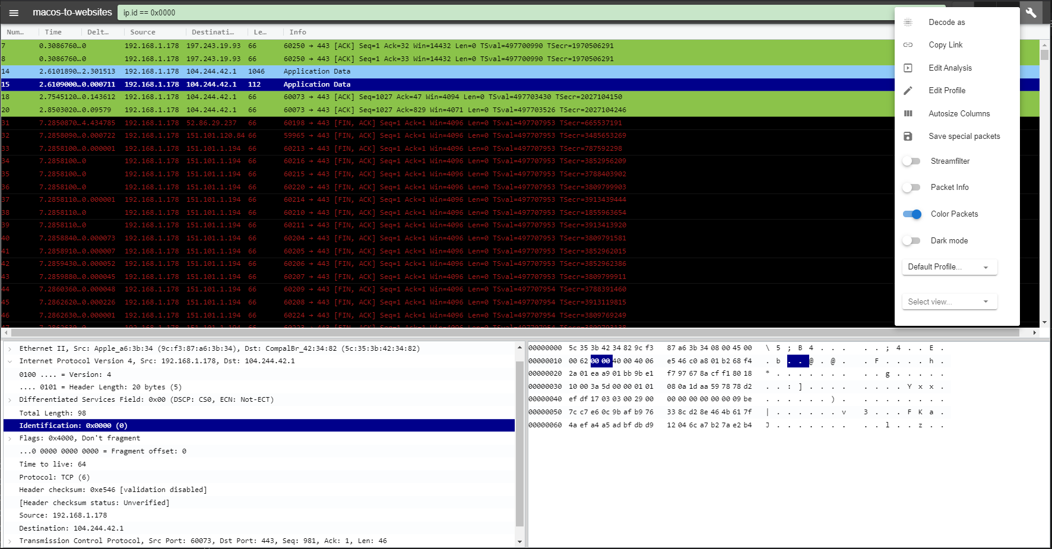
Task: Click the packet list scroll-down arrow
Action: [x=1044, y=322]
